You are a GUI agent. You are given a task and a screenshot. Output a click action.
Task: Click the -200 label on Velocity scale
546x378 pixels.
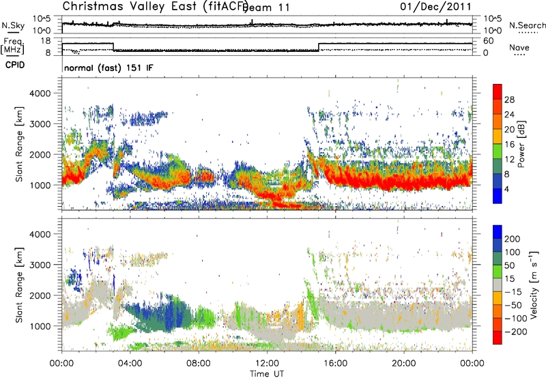[515, 332]
